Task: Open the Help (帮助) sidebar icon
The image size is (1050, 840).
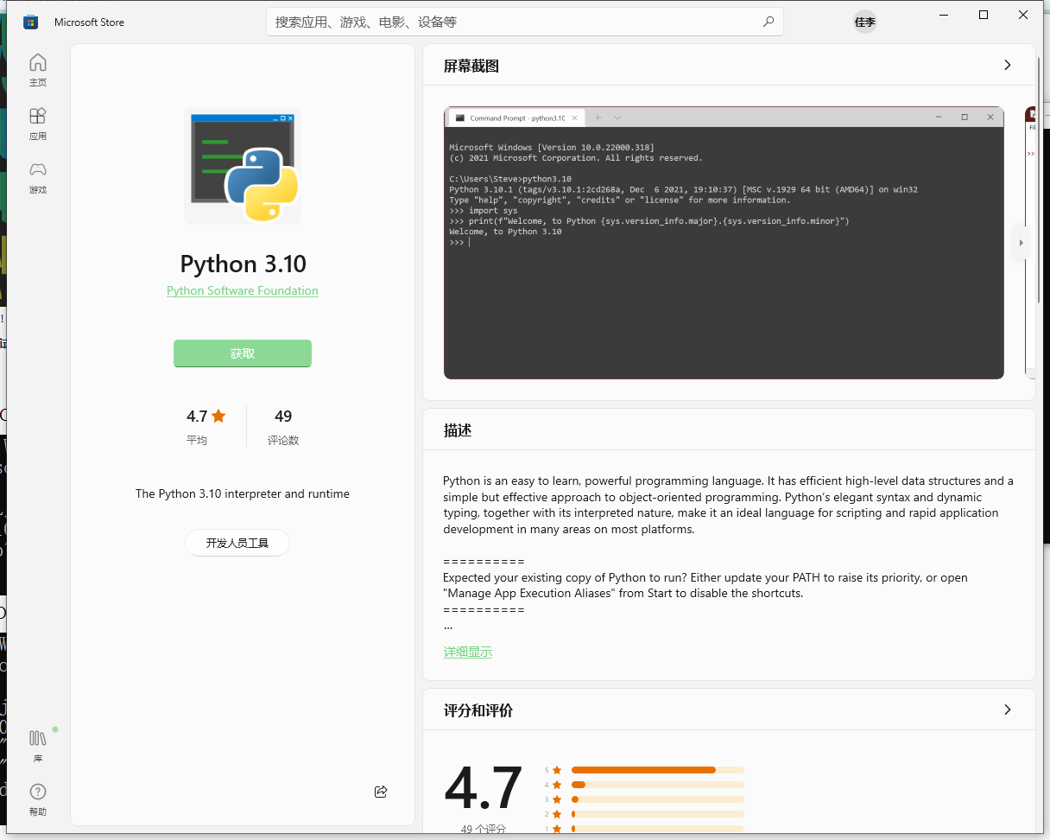Action: pos(38,799)
